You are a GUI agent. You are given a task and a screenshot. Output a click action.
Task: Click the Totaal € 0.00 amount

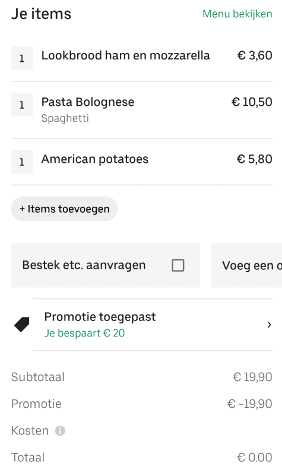[254, 458]
